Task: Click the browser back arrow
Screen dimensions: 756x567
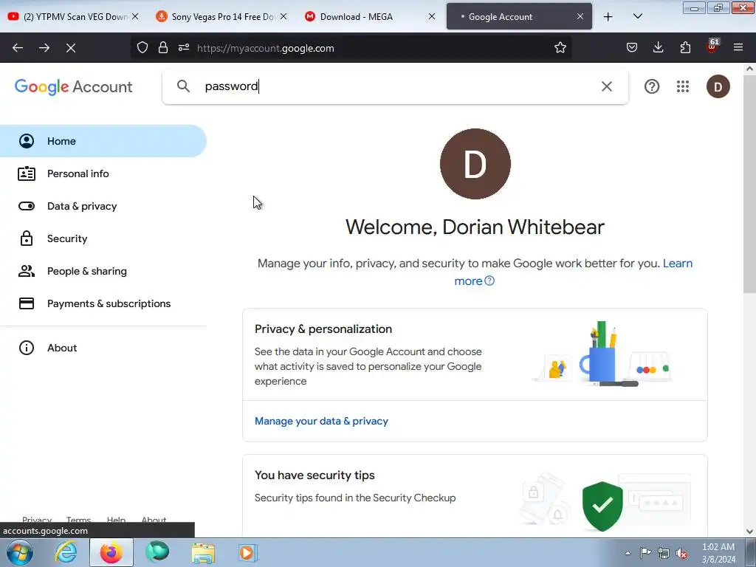Action: click(x=18, y=48)
